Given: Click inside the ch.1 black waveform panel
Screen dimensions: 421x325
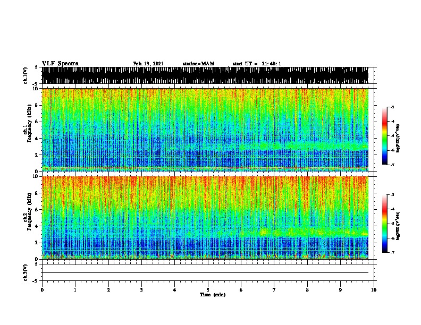Looking at the screenshot, I should pyautogui.click(x=205, y=75).
